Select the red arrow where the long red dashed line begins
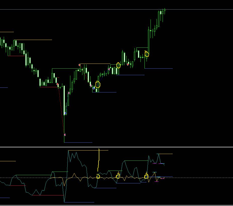 point(58,84)
